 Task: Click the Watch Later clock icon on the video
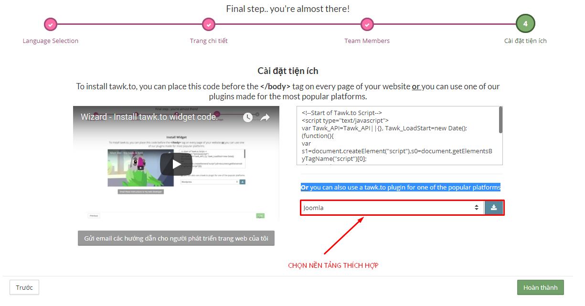click(247, 117)
